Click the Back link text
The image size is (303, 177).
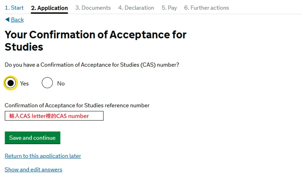(x=17, y=20)
